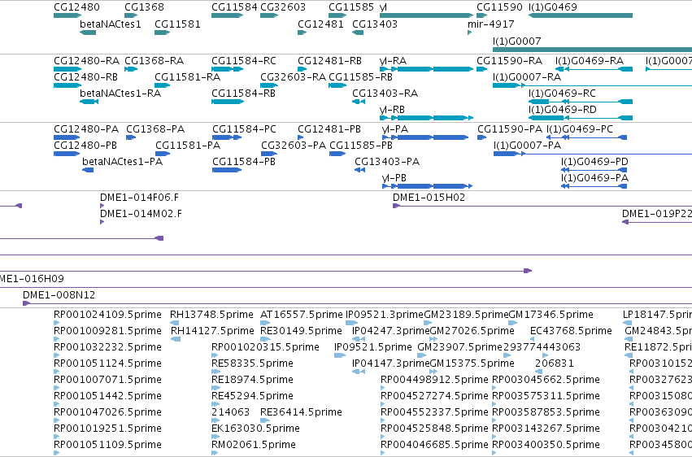This screenshot has height=457, width=692.
Task: Select transcript CG12480-RB
Action: tap(67, 85)
